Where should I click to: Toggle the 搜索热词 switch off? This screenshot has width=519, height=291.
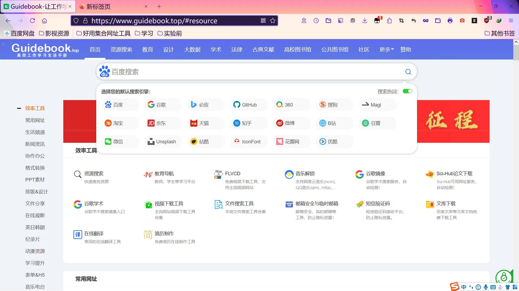point(407,91)
